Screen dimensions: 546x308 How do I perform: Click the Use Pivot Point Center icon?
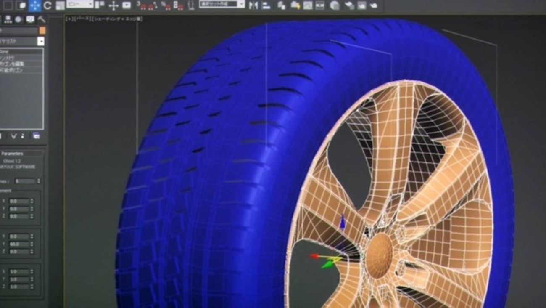pyautogui.click(x=100, y=5)
